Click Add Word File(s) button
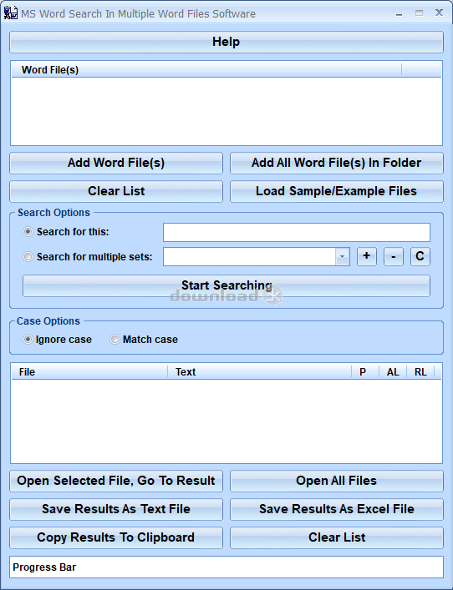 pyautogui.click(x=116, y=163)
